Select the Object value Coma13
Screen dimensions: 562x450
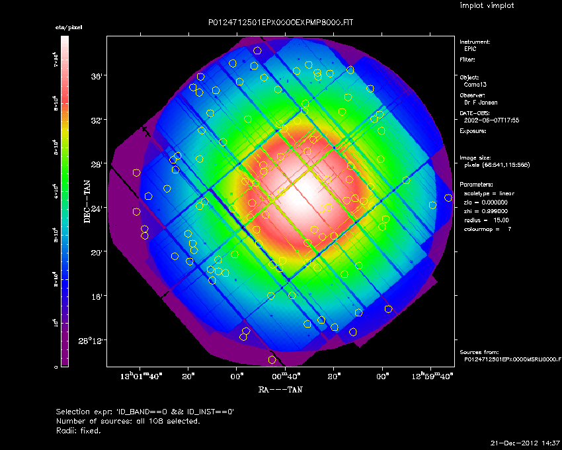click(475, 85)
